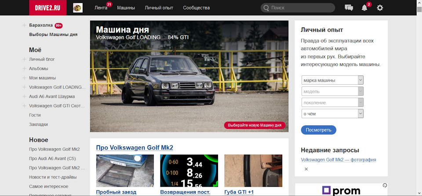Click the search magnifier icon
The height and width of the screenshot is (196, 422).
[x=266, y=8]
